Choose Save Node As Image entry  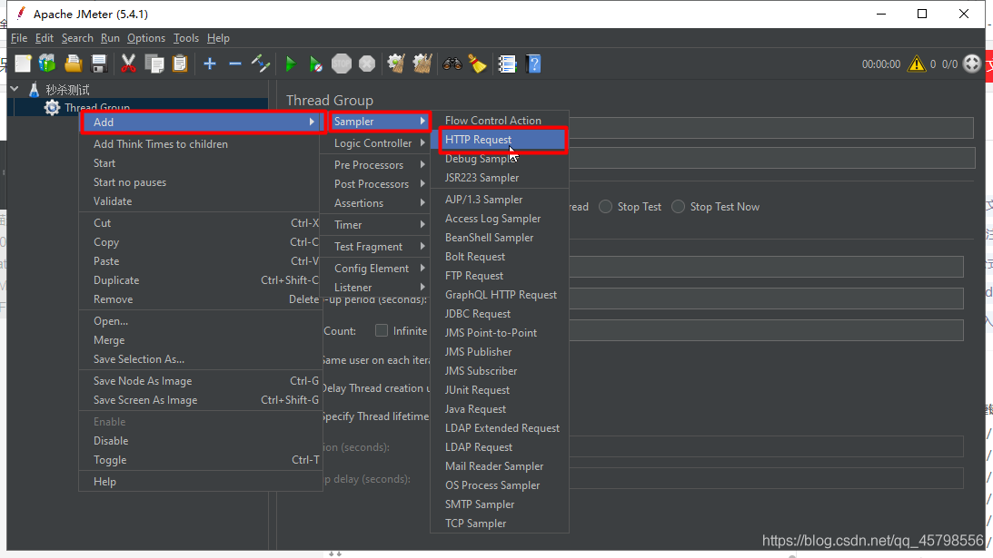201,381
